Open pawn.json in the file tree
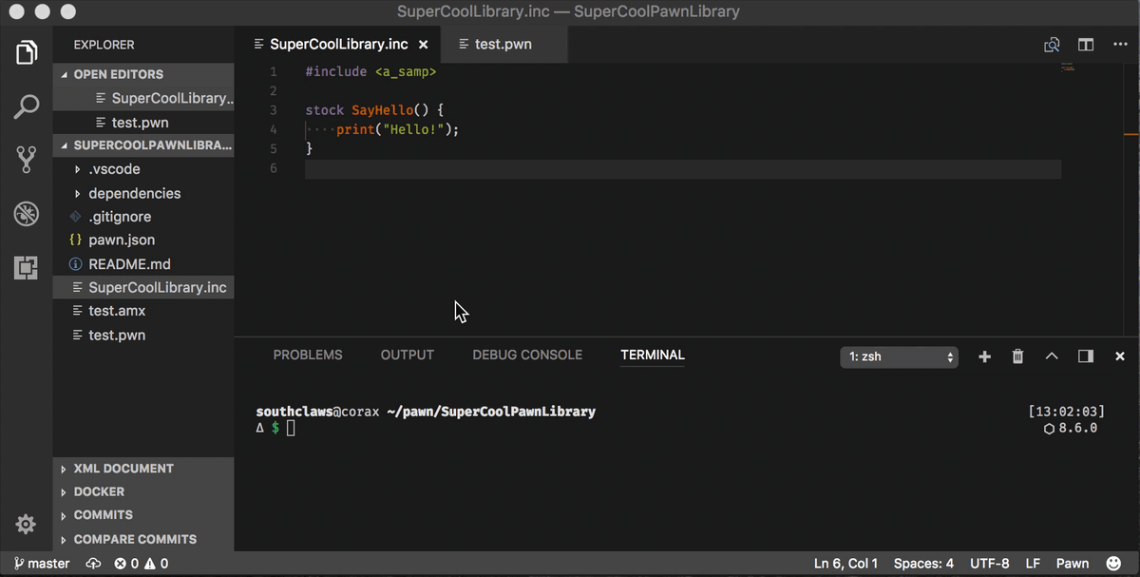The width and height of the screenshot is (1140, 577). (x=143, y=240)
